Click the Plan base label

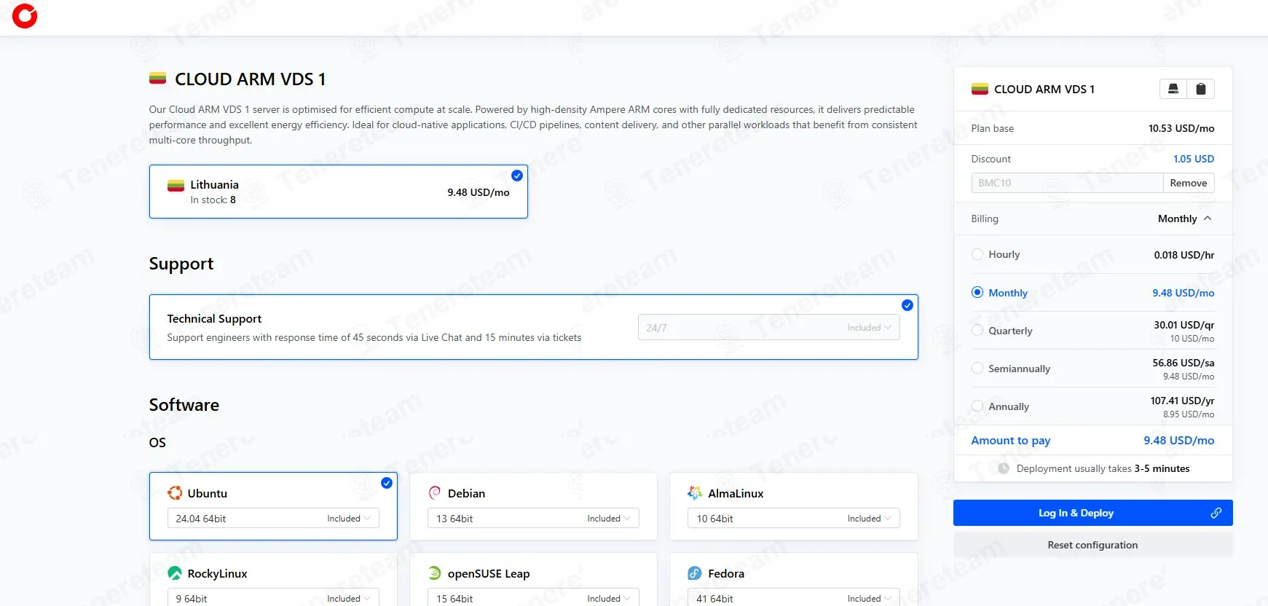tap(993, 128)
